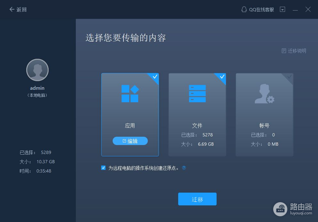318x222 pixels.
Task: Select the 文件 card label
Action: click(197, 126)
